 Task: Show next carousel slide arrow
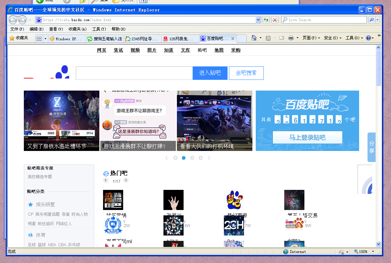click(x=209, y=158)
